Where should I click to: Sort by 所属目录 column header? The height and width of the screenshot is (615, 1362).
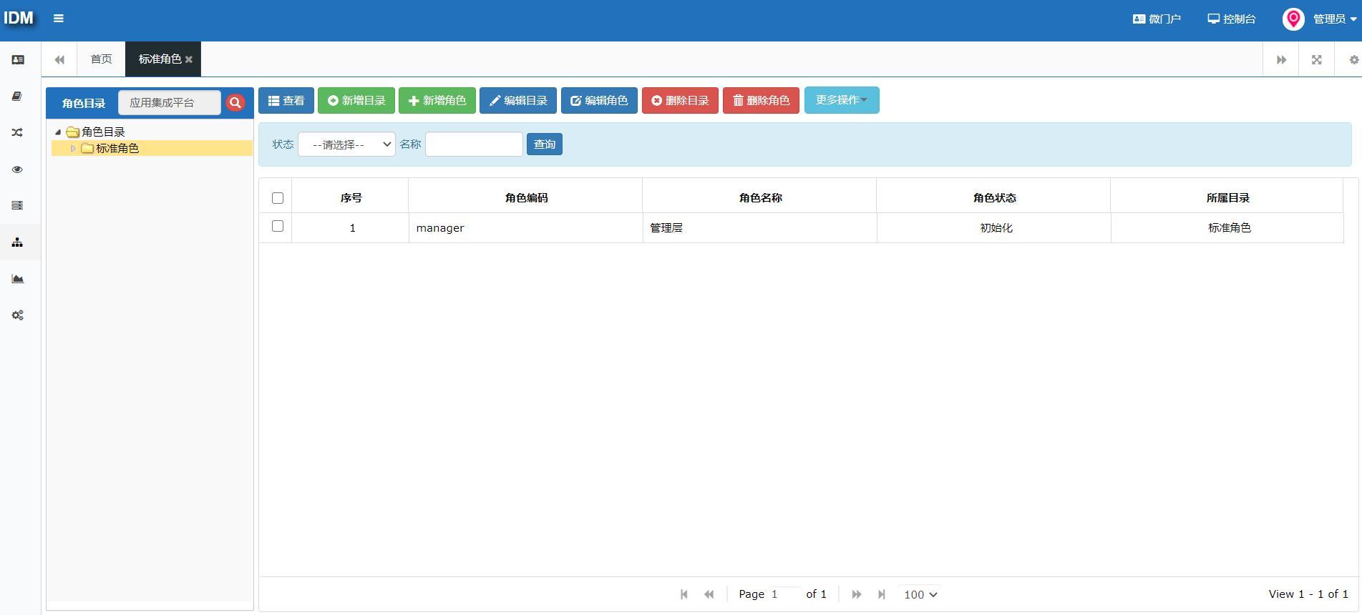(1227, 198)
